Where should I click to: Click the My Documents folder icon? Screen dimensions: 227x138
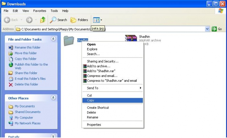[11, 107]
